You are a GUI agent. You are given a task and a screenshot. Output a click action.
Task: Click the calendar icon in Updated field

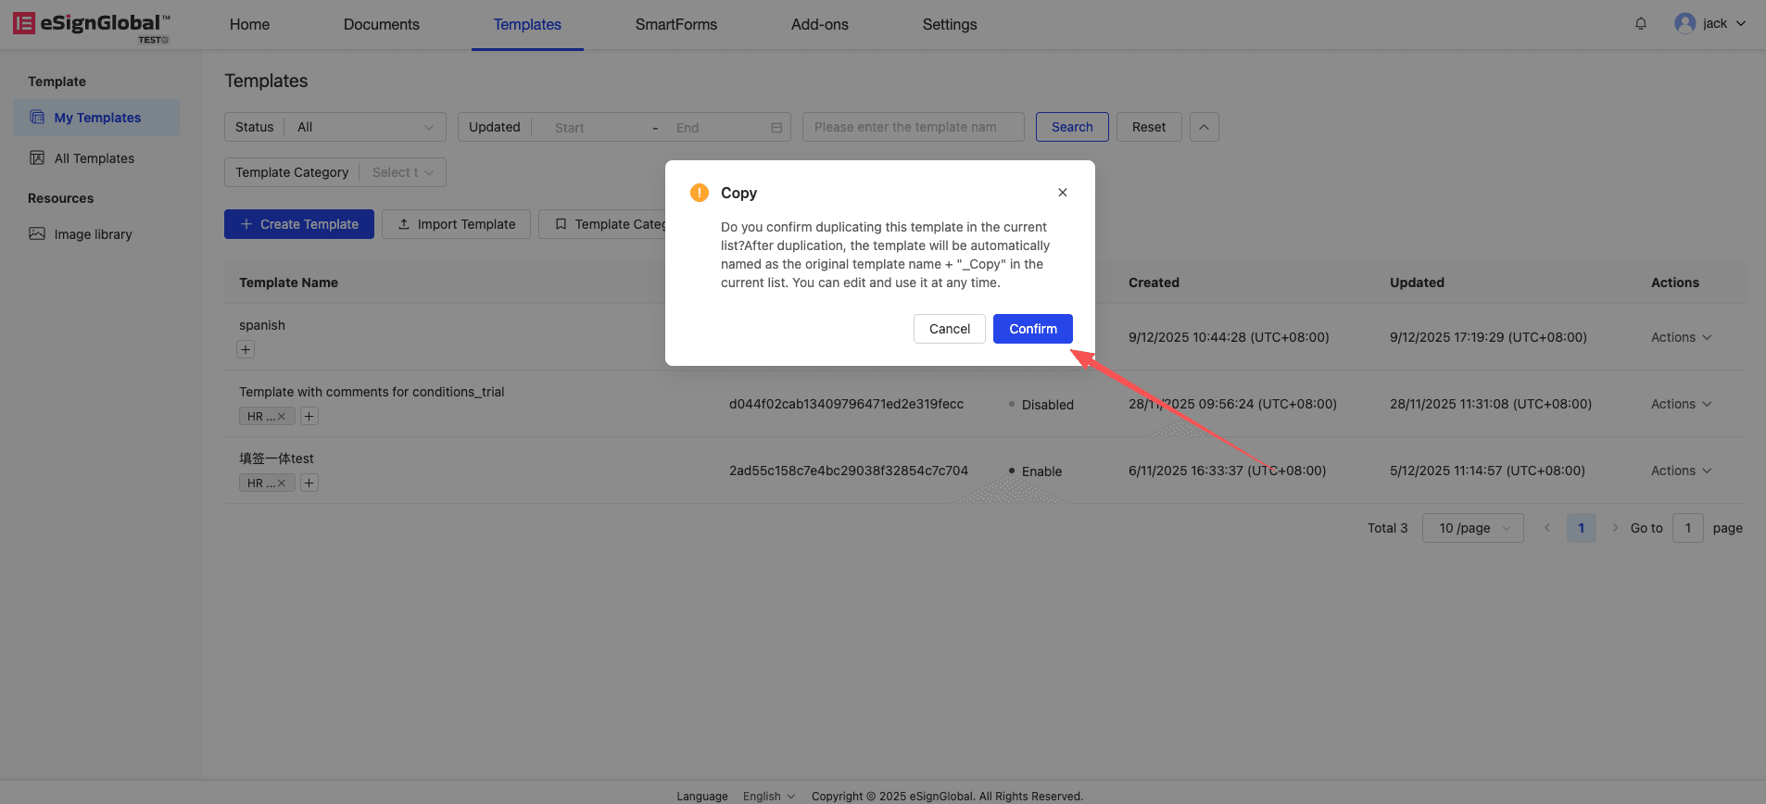[776, 128]
